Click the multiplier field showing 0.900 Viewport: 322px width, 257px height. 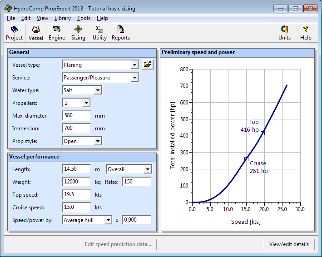point(137,220)
